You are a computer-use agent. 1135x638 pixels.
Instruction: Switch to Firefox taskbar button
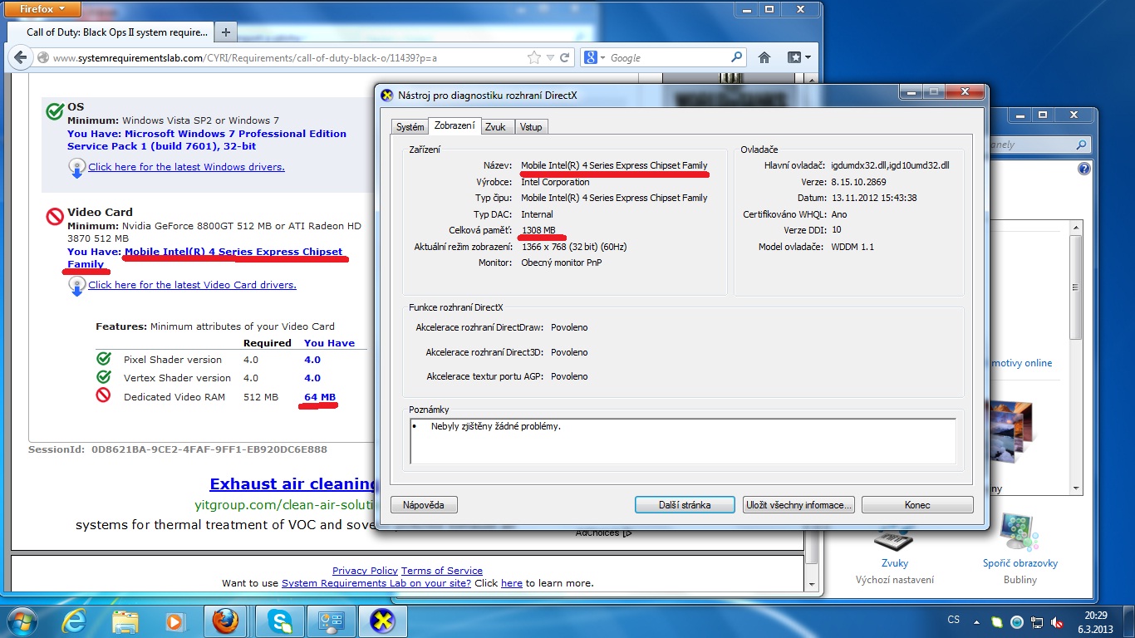click(224, 621)
